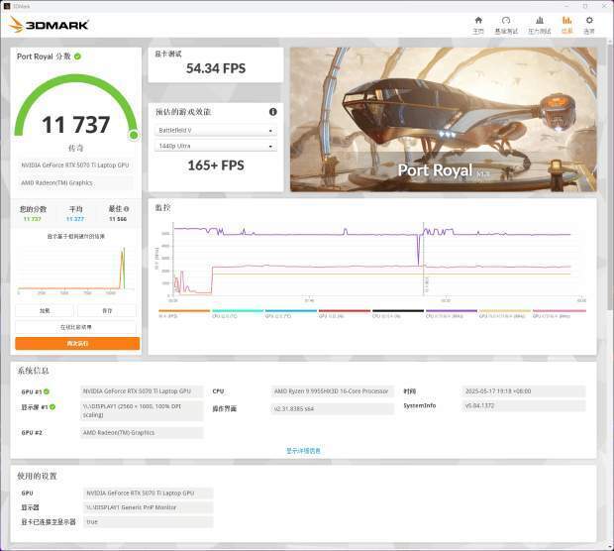Click the Load button under score chart

click(x=45, y=310)
